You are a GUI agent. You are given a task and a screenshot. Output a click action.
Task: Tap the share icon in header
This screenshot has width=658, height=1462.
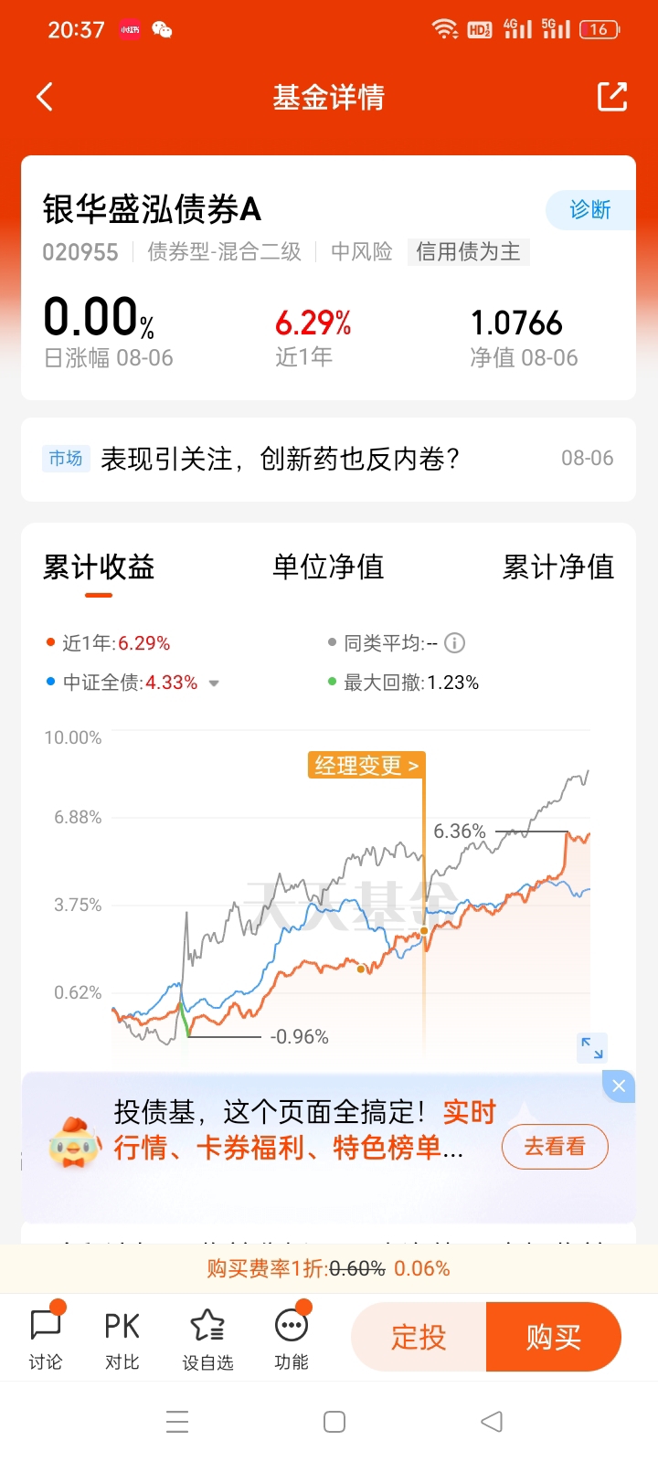611,97
